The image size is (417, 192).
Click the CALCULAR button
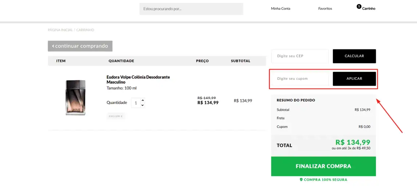[x=354, y=56]
